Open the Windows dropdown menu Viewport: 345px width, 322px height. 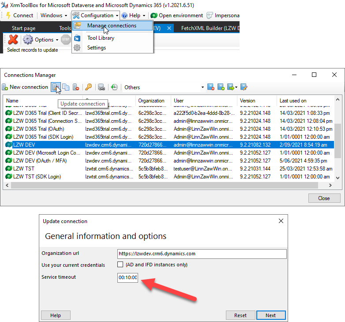click(54, 15)
